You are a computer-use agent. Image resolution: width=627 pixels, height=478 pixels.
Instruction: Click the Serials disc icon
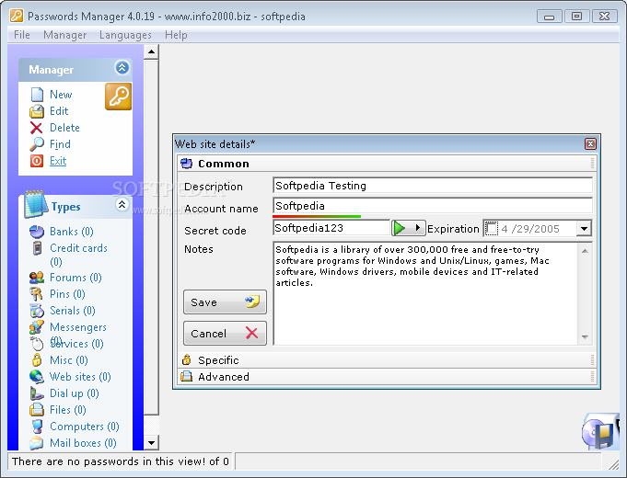coord(37,311)
